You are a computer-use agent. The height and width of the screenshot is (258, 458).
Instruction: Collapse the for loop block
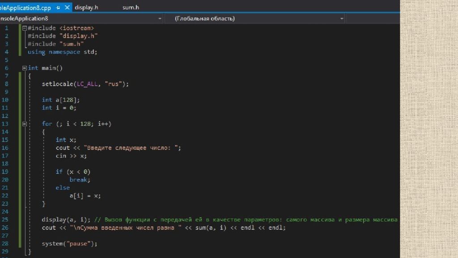tap(24, 124)
